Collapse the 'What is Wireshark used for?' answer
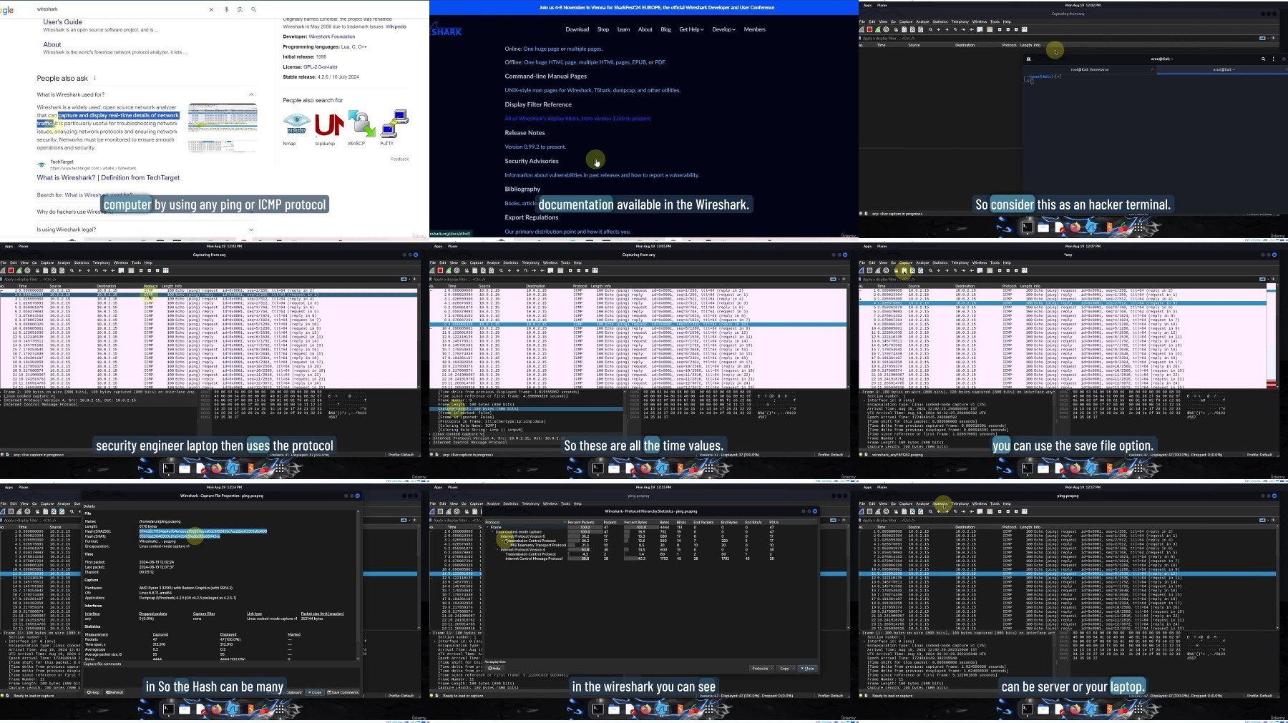Screen dimensions: 1288x723 click(x=251, y=94)
